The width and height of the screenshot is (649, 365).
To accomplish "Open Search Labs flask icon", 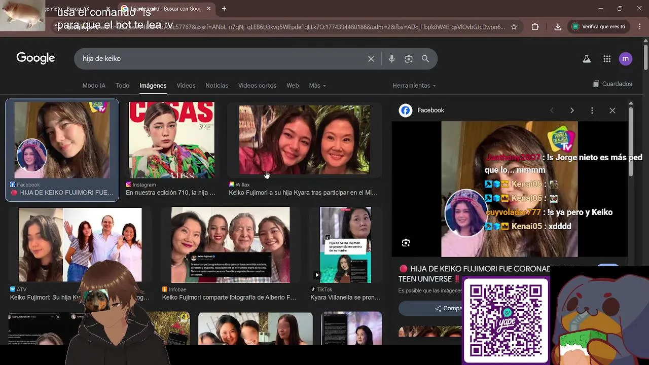I will point(587,59).
